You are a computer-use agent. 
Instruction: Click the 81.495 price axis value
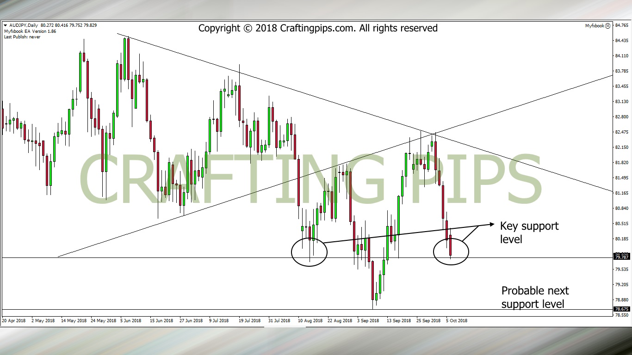(621, 178)
